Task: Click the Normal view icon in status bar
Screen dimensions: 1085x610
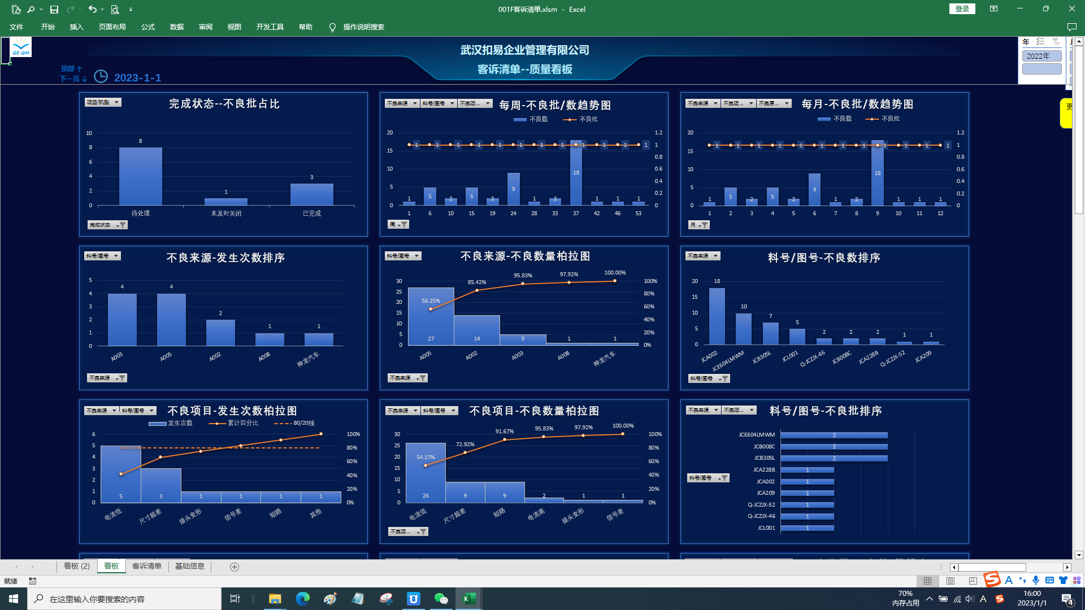Action: 927,581
